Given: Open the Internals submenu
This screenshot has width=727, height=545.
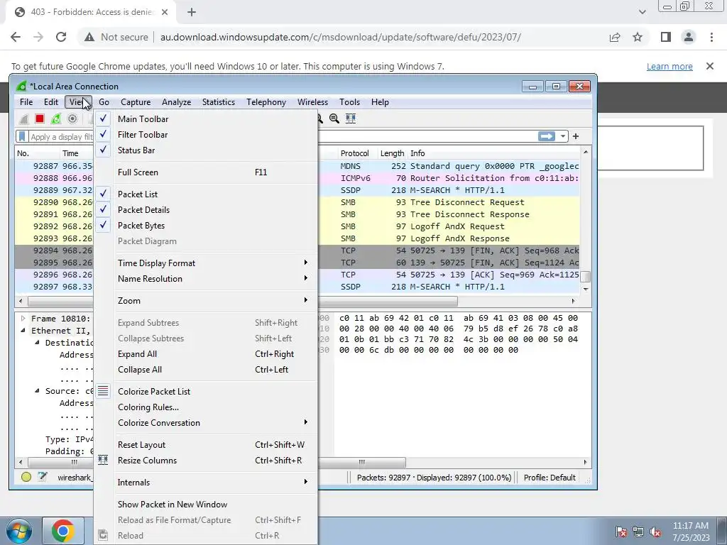Looking at the screenshot, I should [206, 483].
